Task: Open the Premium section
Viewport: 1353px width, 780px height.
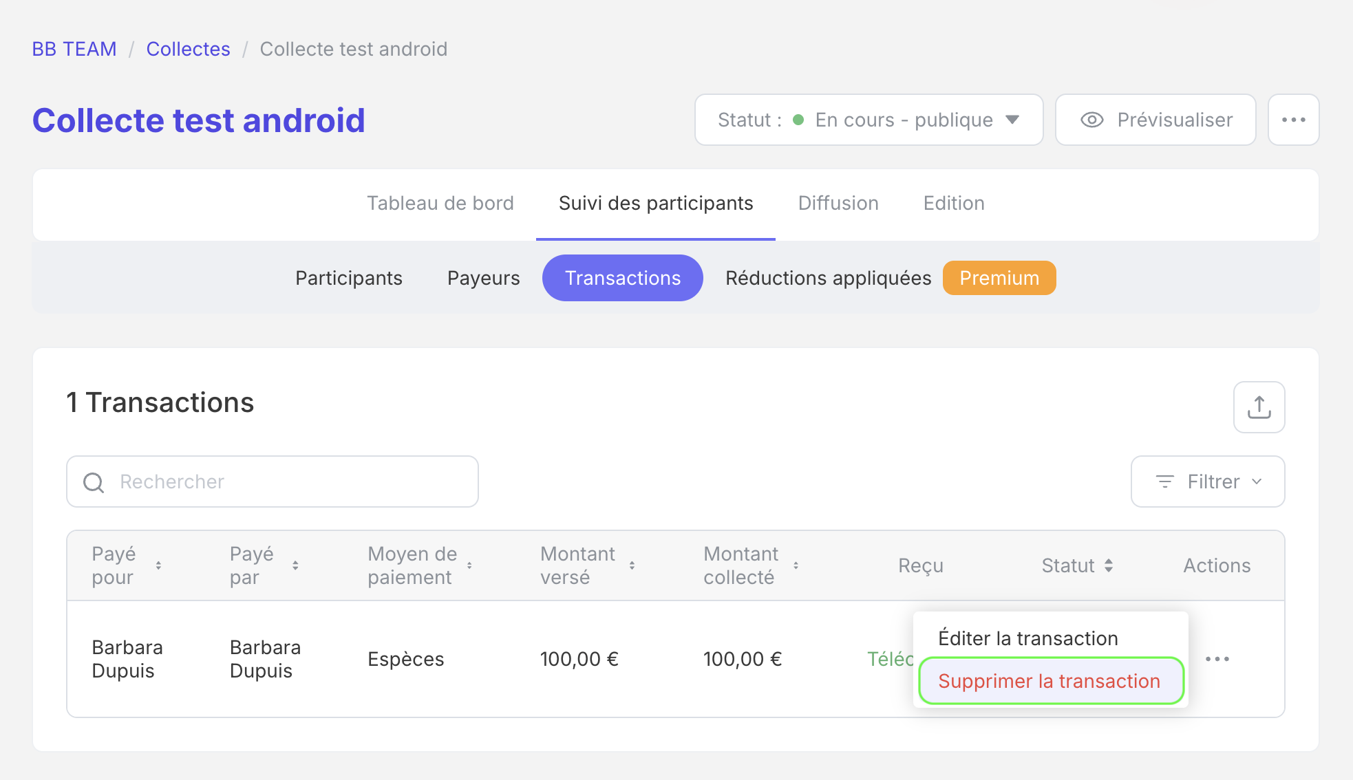Action: click(x=999, y=278)
